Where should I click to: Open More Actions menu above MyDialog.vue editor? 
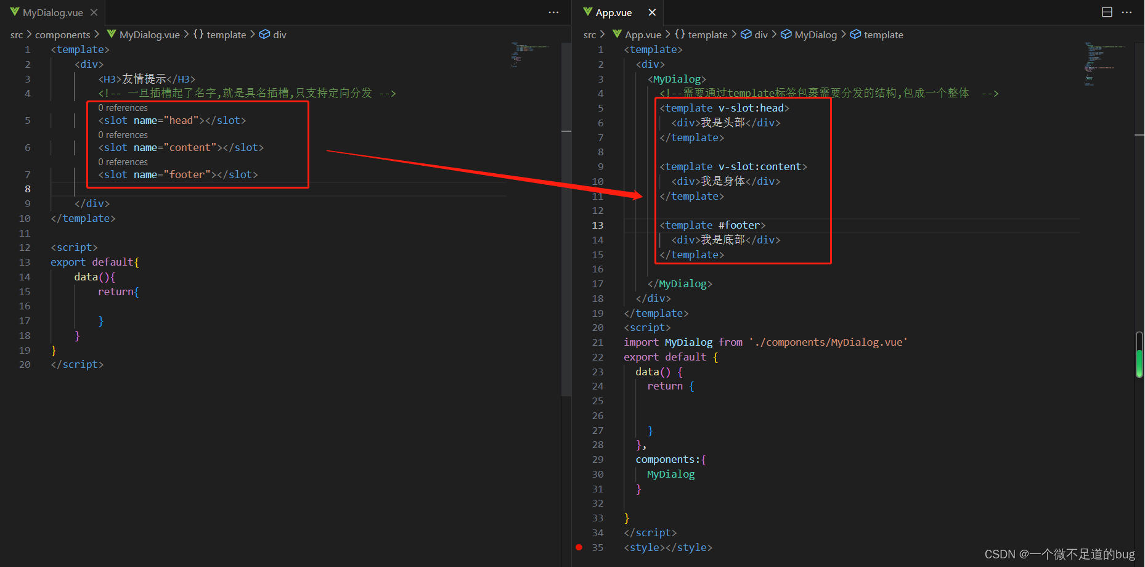553,12
